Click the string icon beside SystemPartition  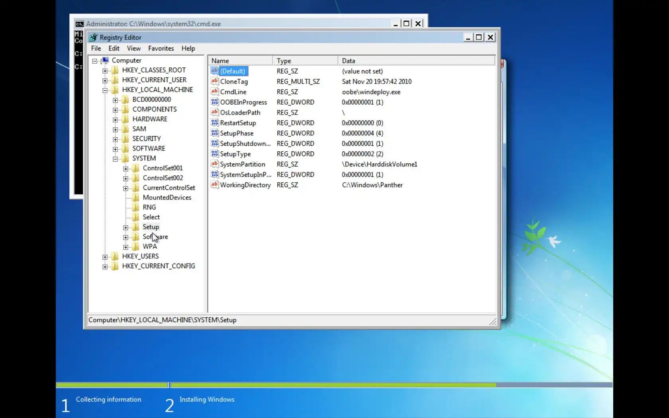215,164
